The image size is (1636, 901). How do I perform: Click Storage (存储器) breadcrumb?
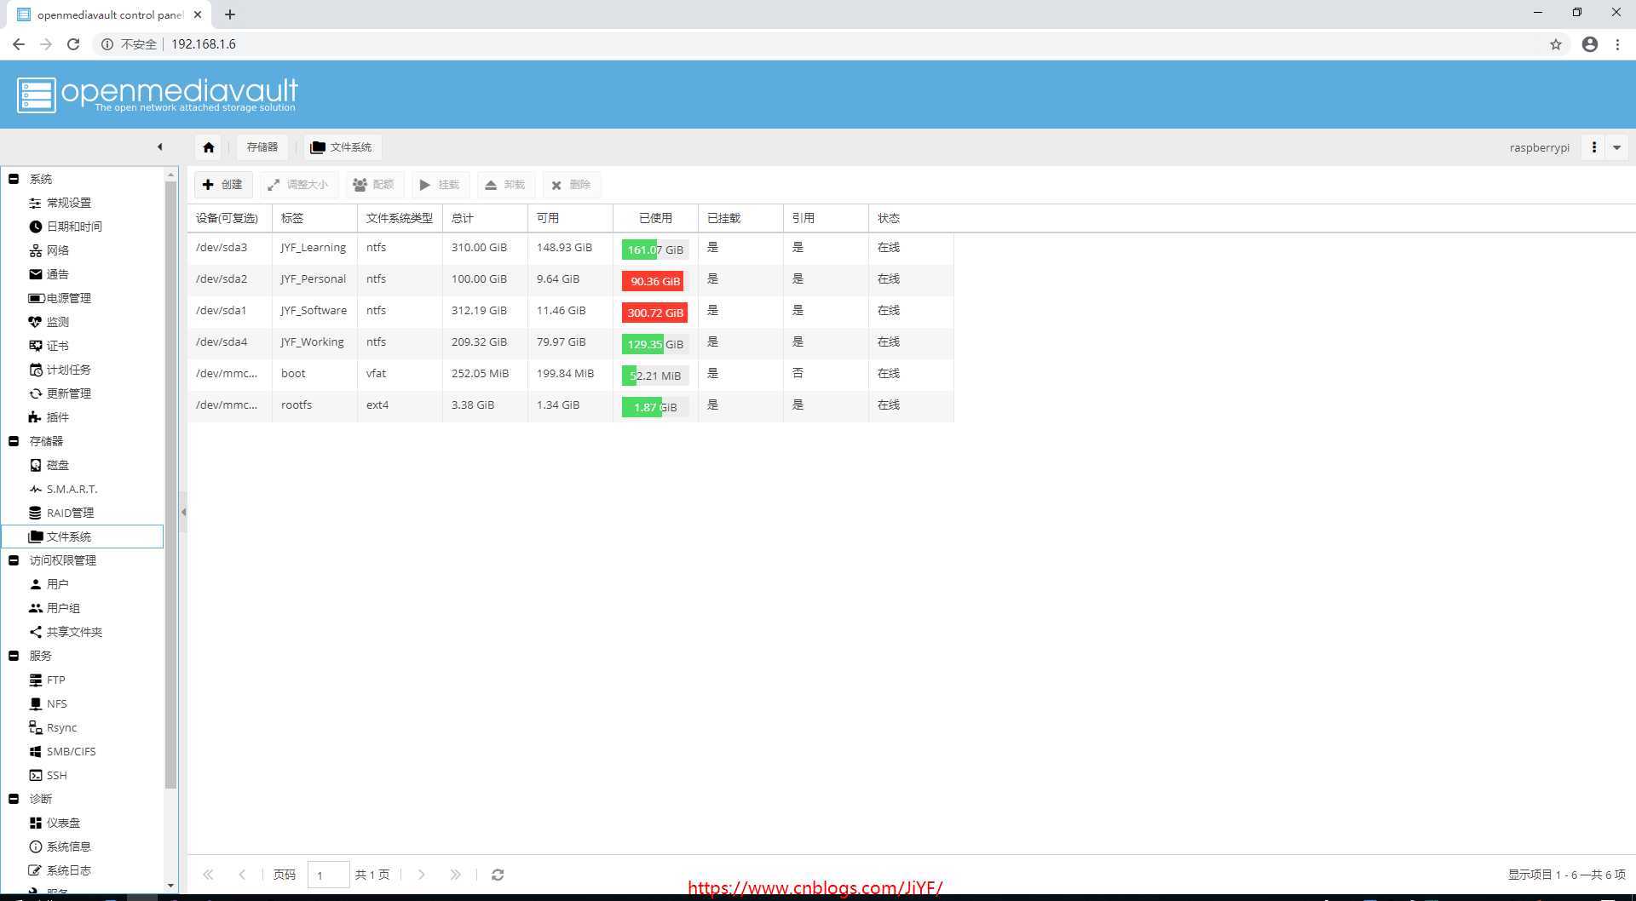click(x=262, y=147)
